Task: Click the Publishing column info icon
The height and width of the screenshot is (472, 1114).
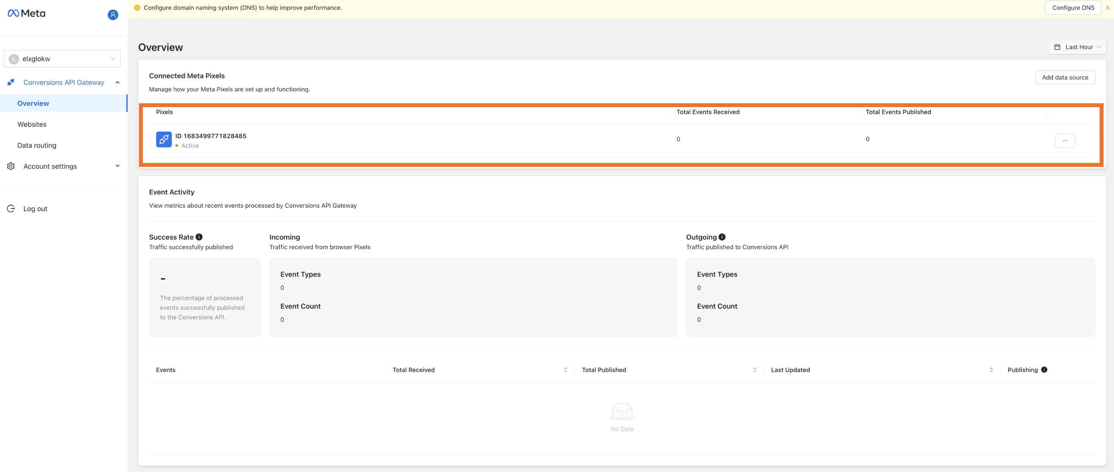Action: point(1044,370)
